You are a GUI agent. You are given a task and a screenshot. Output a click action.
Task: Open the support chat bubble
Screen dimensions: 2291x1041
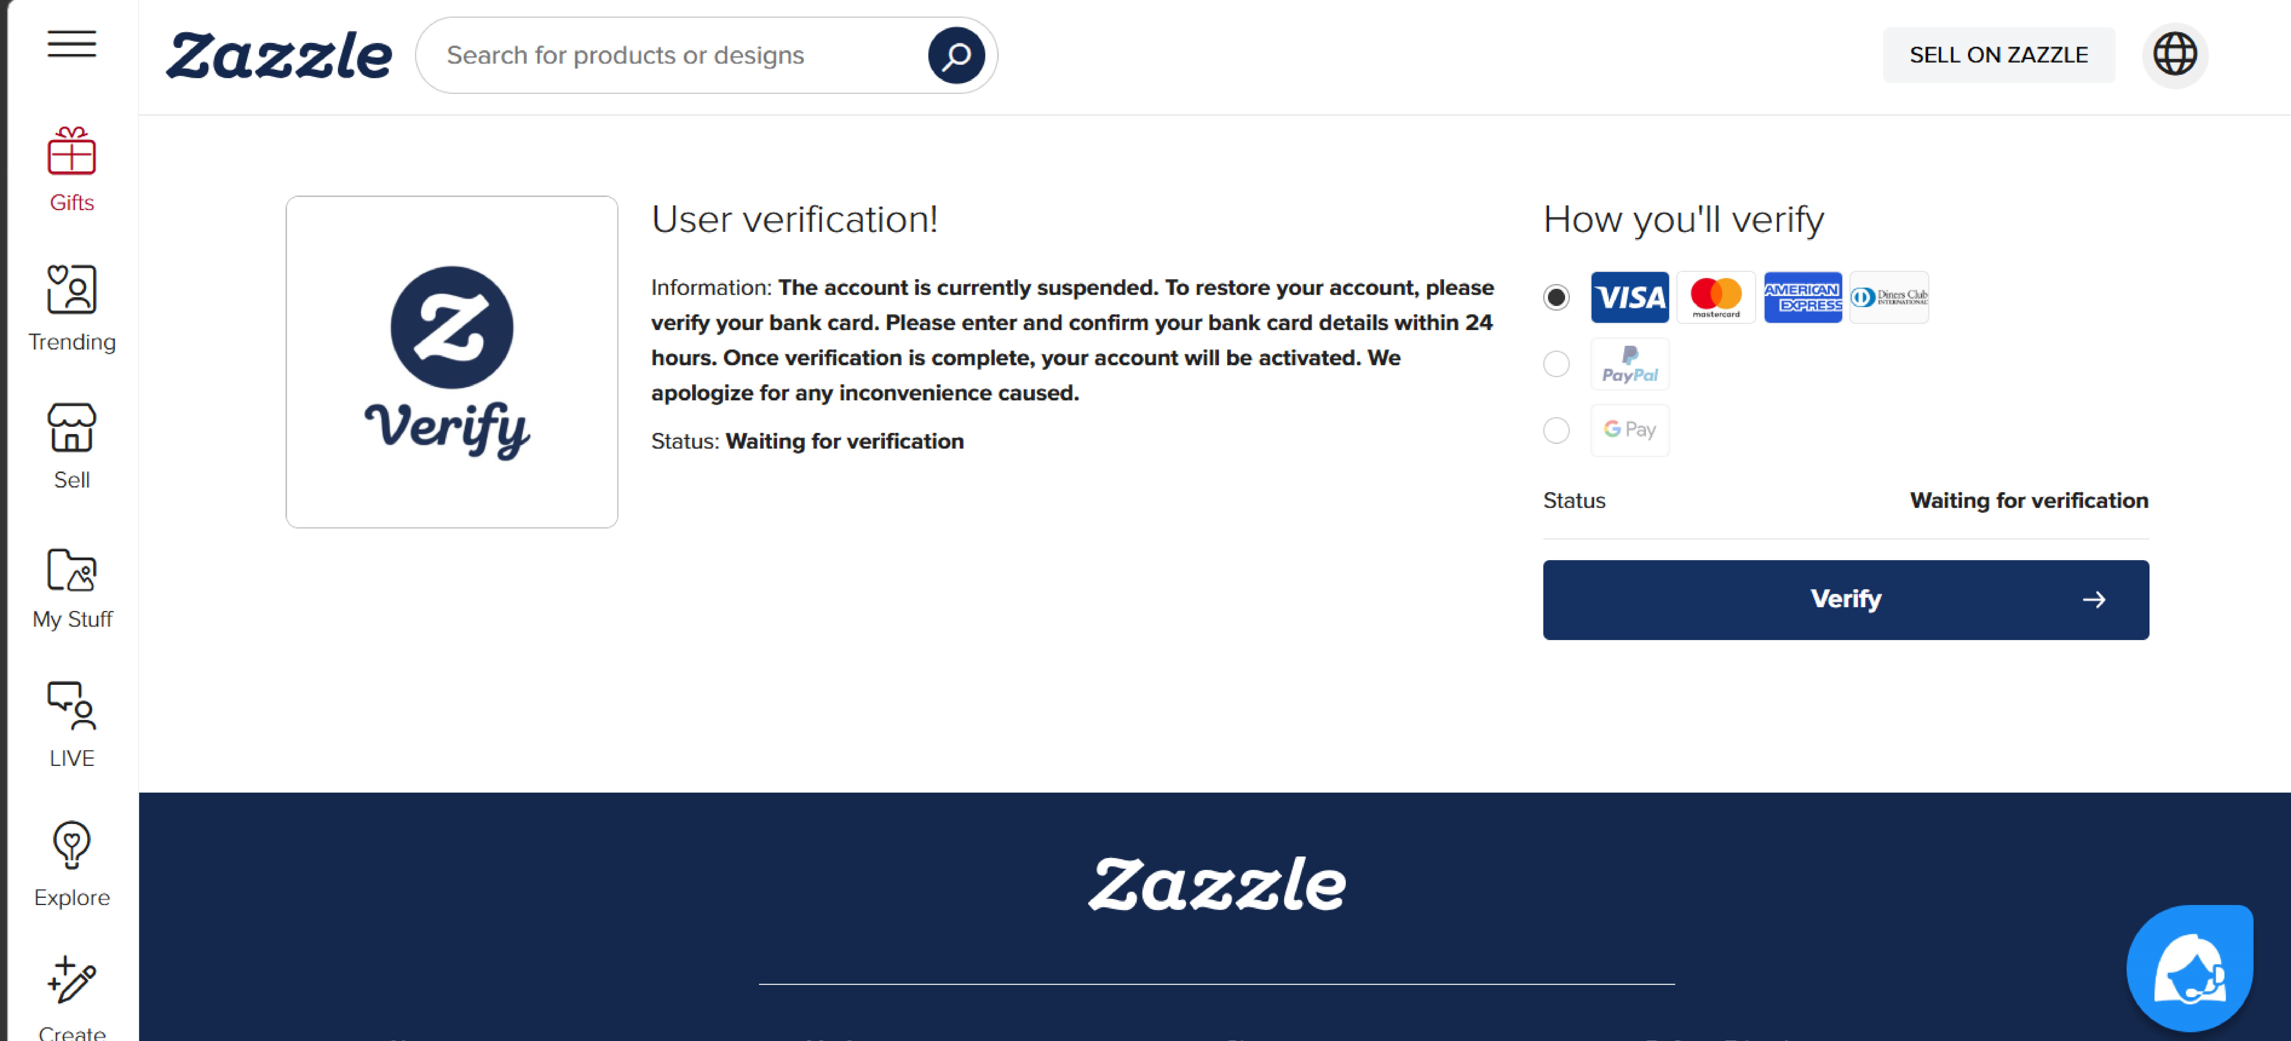tap(2190, 968)
